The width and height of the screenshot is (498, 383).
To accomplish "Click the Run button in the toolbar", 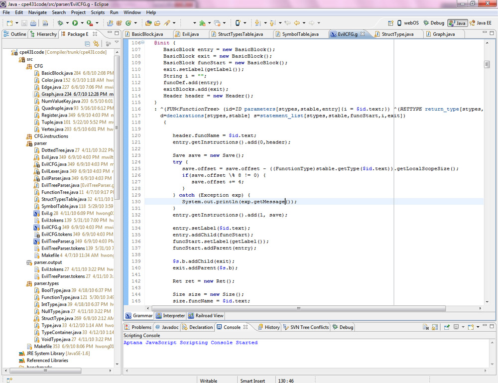I will 75,23.
